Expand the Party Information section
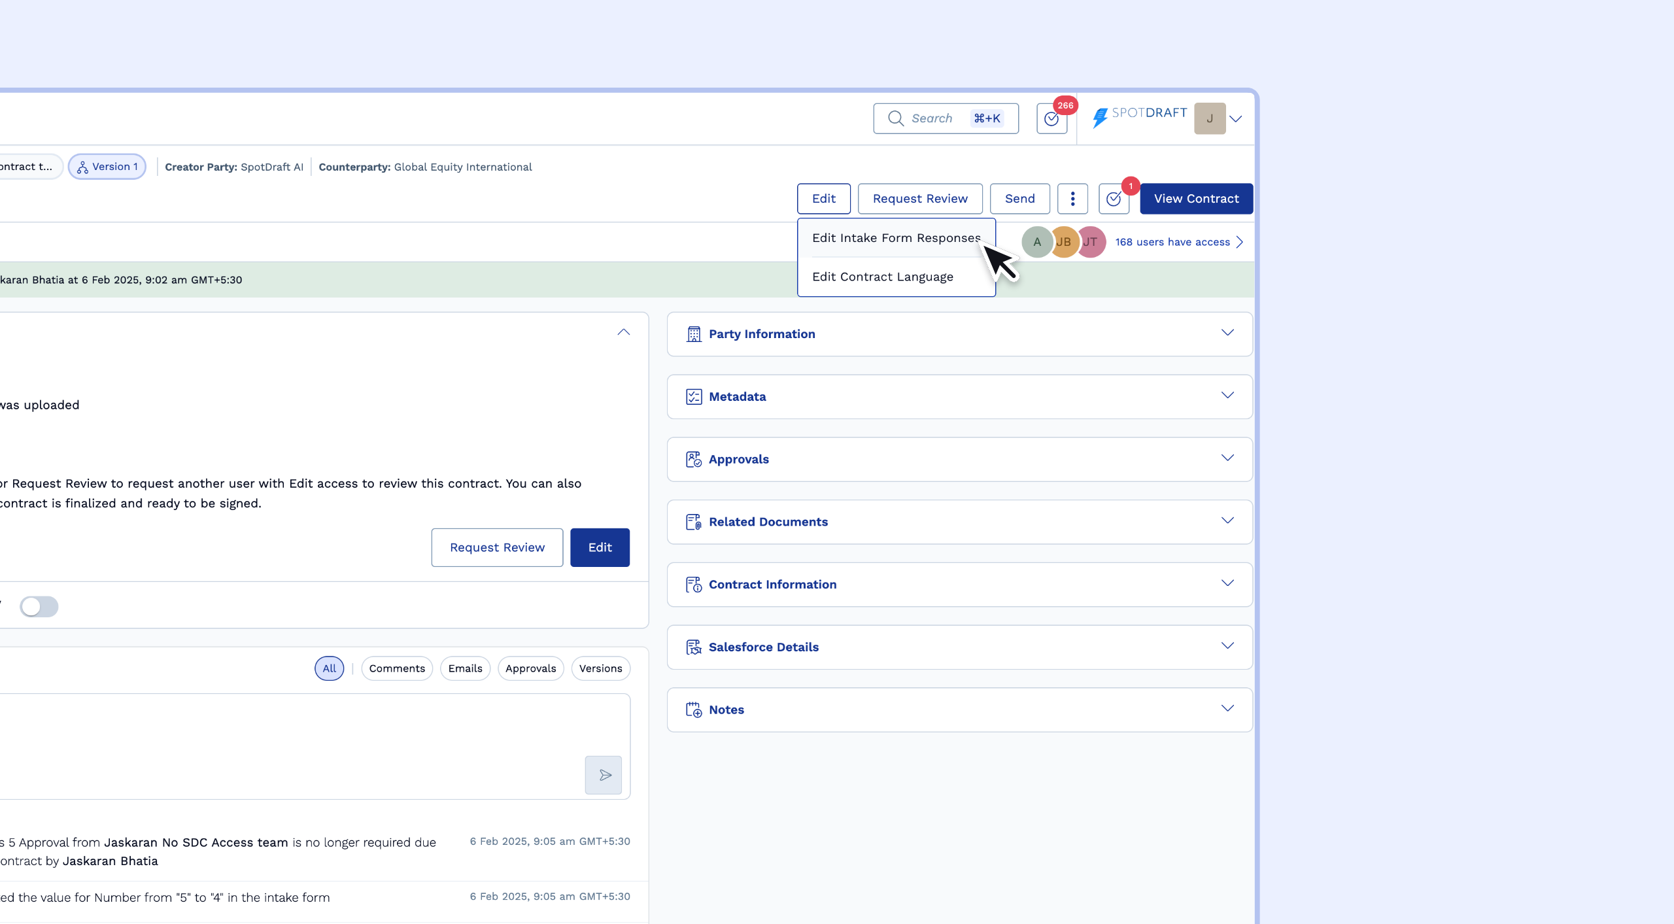The image size is (1674, 924). point(960,334)
